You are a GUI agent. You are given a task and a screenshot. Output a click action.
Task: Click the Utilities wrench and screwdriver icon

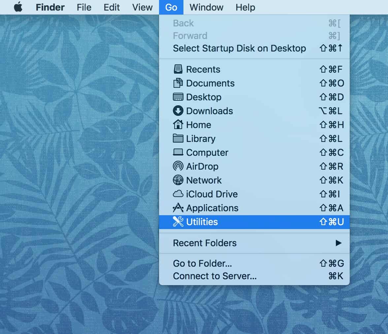178,222
